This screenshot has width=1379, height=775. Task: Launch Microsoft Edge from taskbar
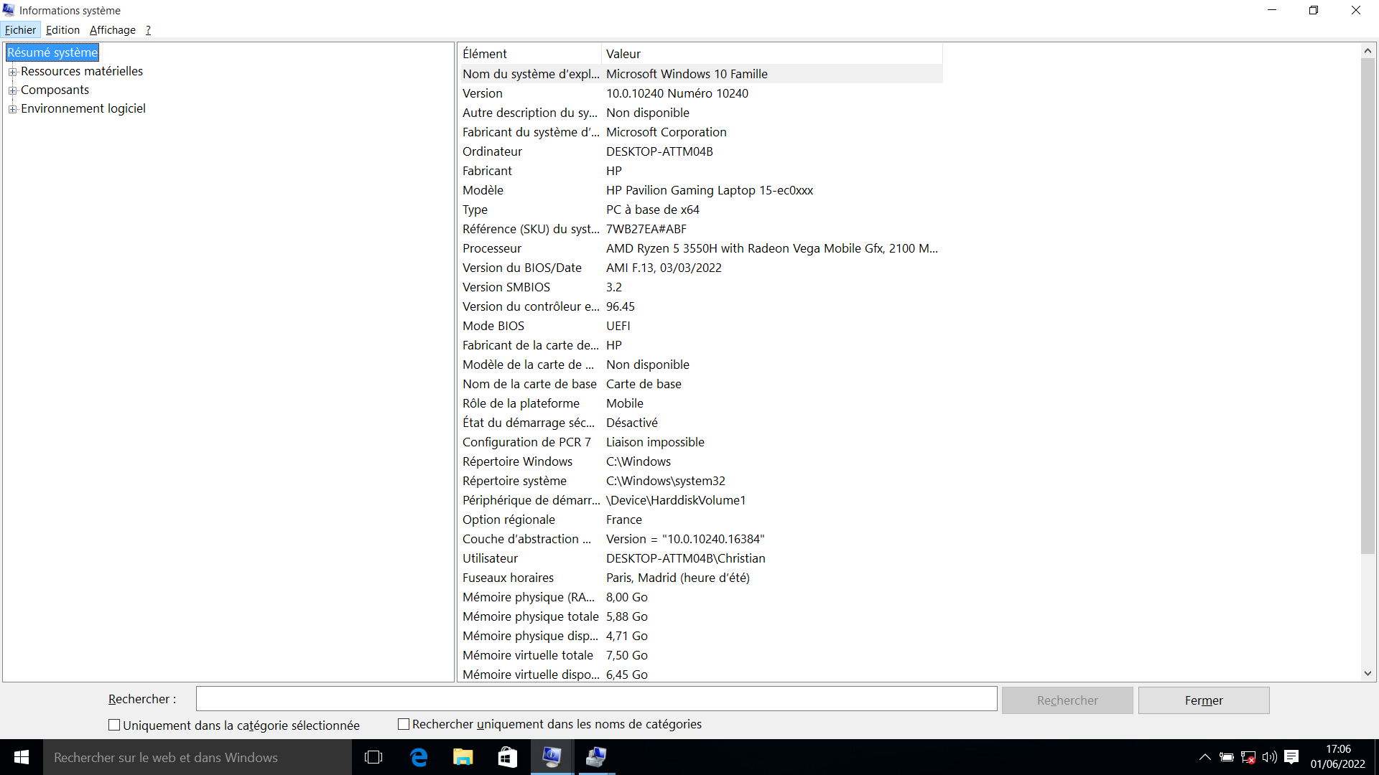click(x=419, y=757)
